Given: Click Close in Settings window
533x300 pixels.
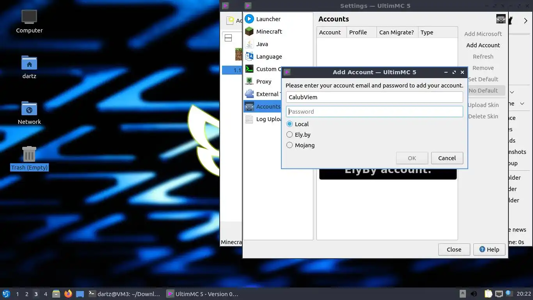Looking at the screenshot, I should 454,249.
